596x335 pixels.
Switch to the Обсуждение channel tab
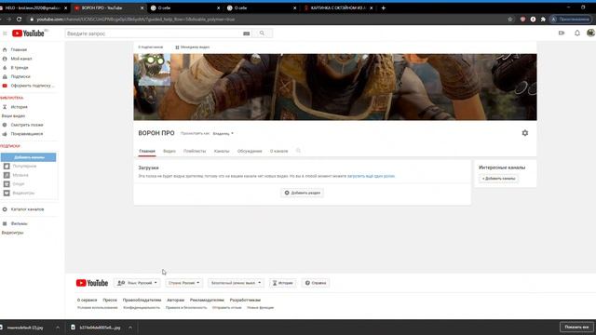pos(250,151)
